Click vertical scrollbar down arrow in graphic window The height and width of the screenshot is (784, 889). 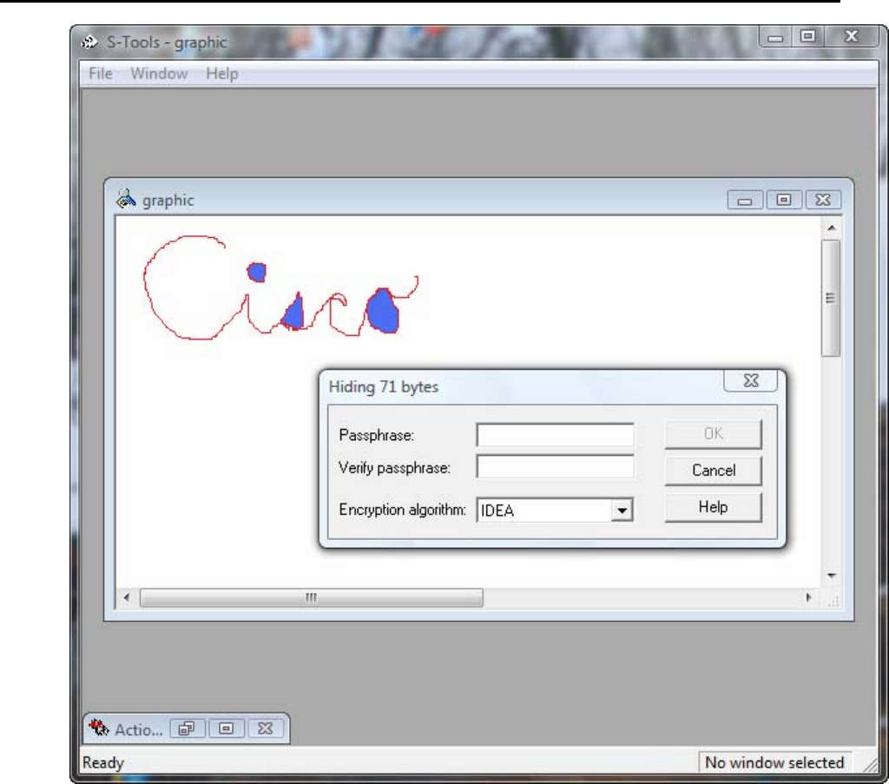pos(831,576)
